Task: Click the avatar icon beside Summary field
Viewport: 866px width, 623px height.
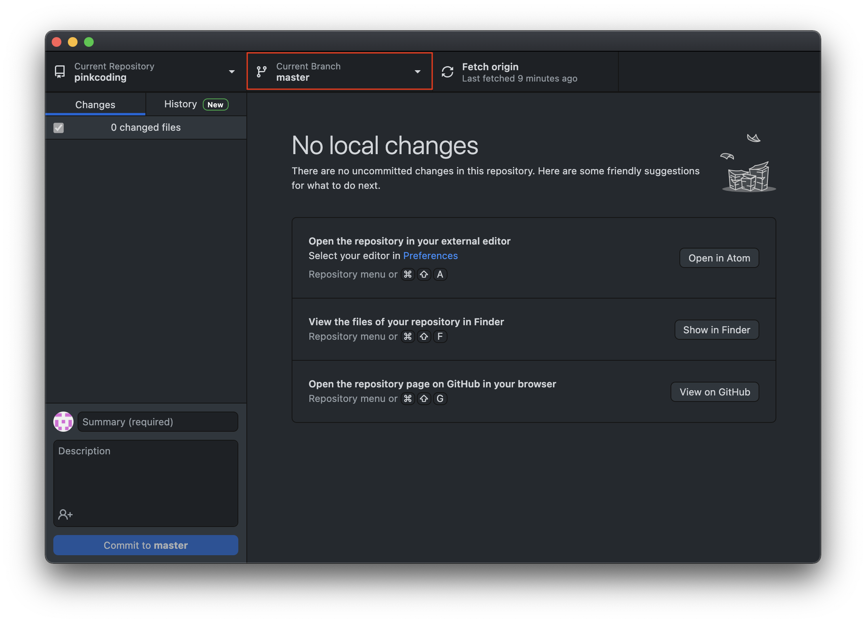Action: coord(63,422)
